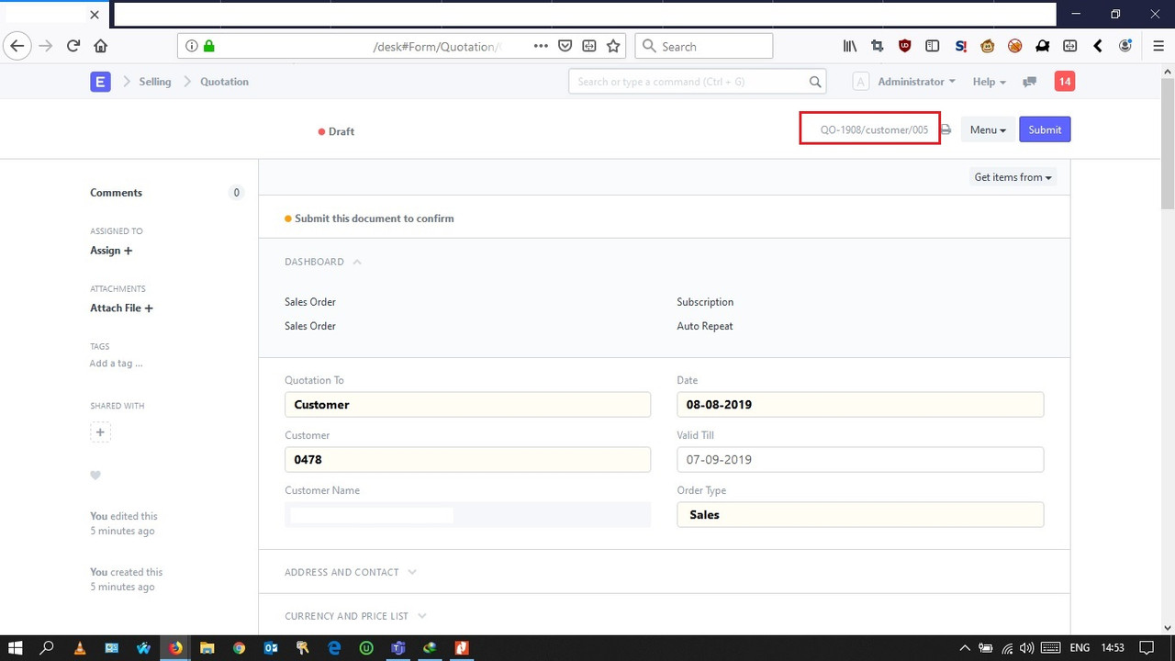Viewport: 1175px width, 661px height.
Task: Open the chat messages icon
Action: pos(1030,82)
